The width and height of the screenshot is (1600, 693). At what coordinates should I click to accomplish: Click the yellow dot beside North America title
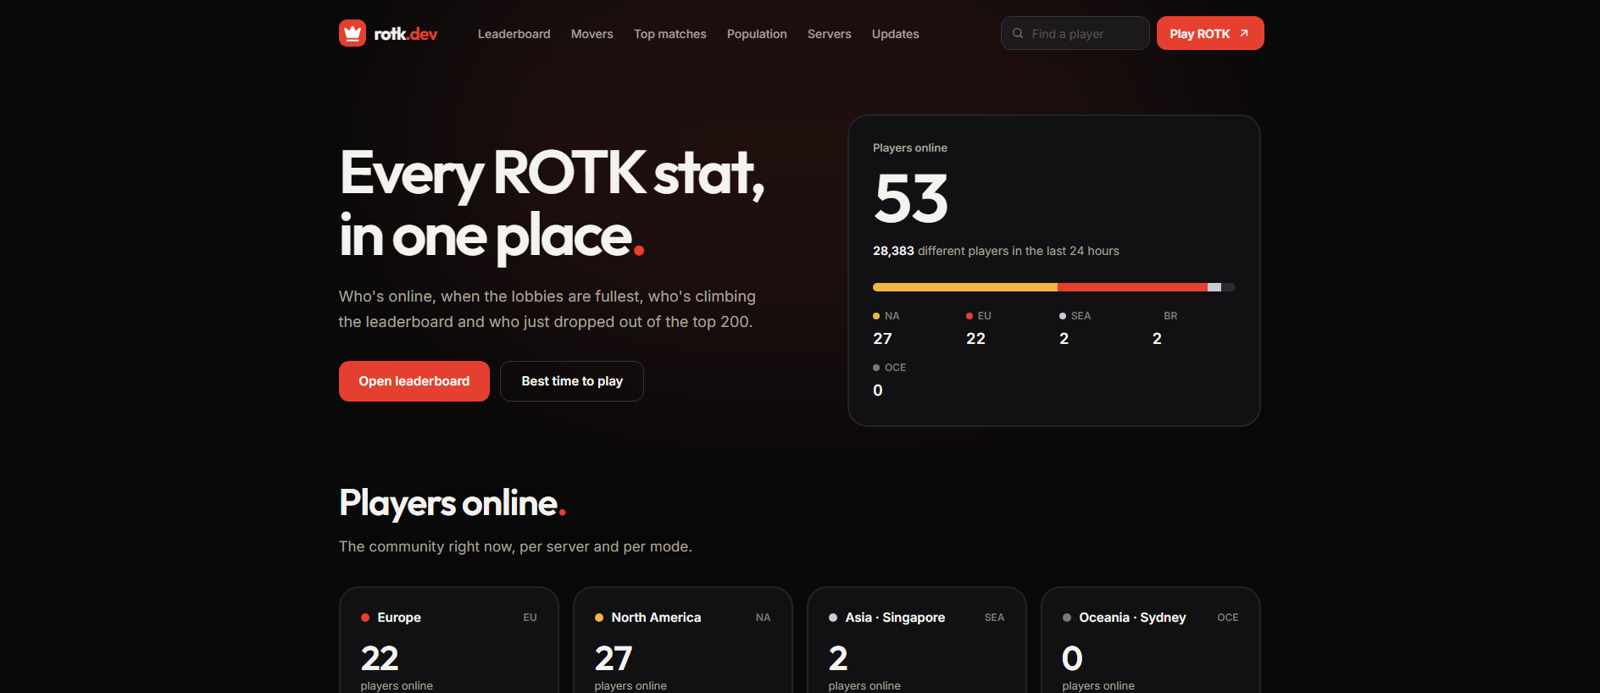599,618
